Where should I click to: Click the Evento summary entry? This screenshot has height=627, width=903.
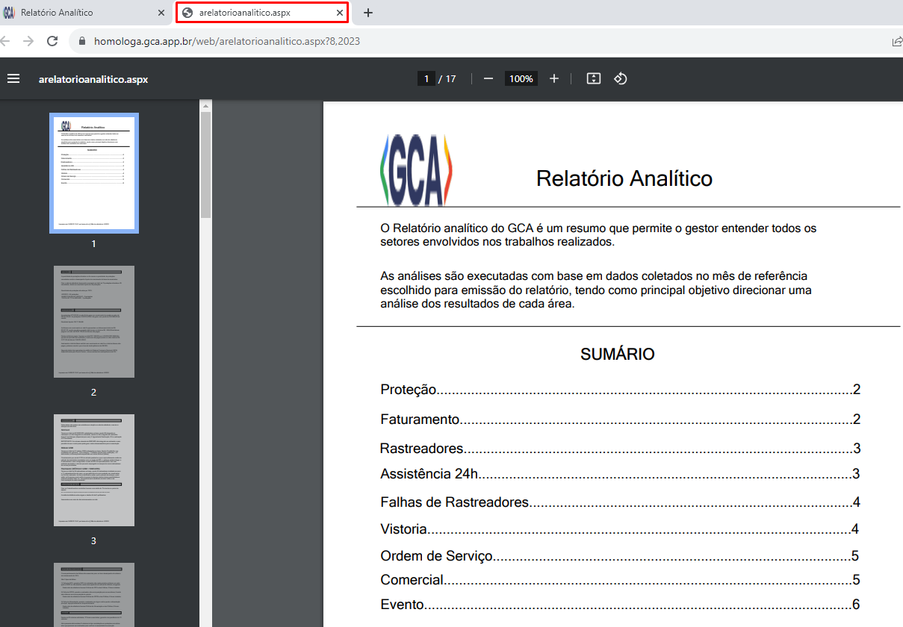621,605
